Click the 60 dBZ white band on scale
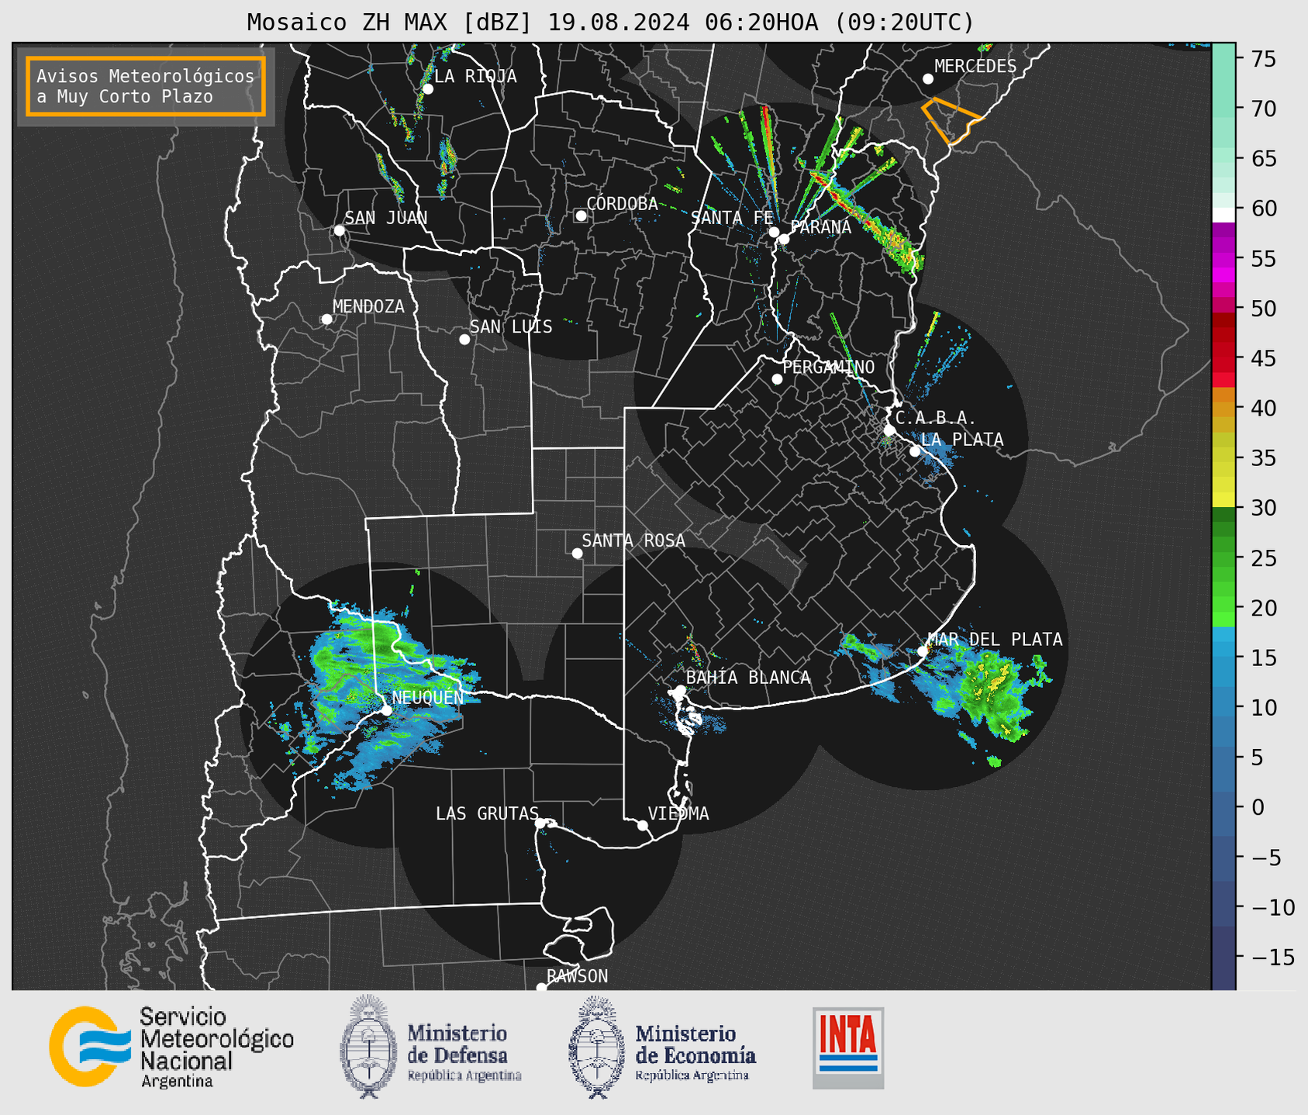 pyautogui.click(x=1223, y=215)
